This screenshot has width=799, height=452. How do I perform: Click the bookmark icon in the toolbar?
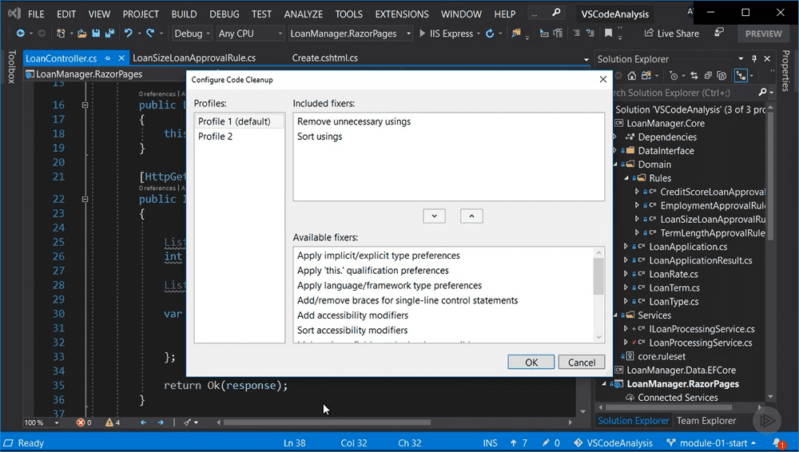coord(608,34)
